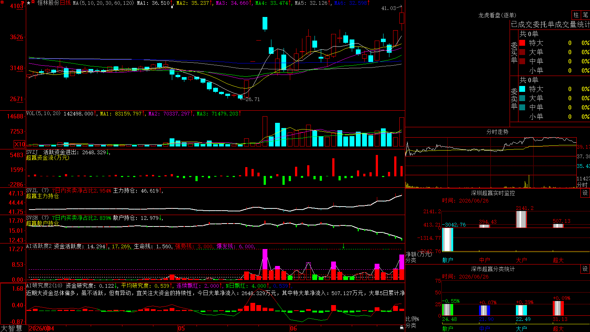
Task: Select 大户 category in 深圳超赢实时监控 chart
Action: coord(521,260)
